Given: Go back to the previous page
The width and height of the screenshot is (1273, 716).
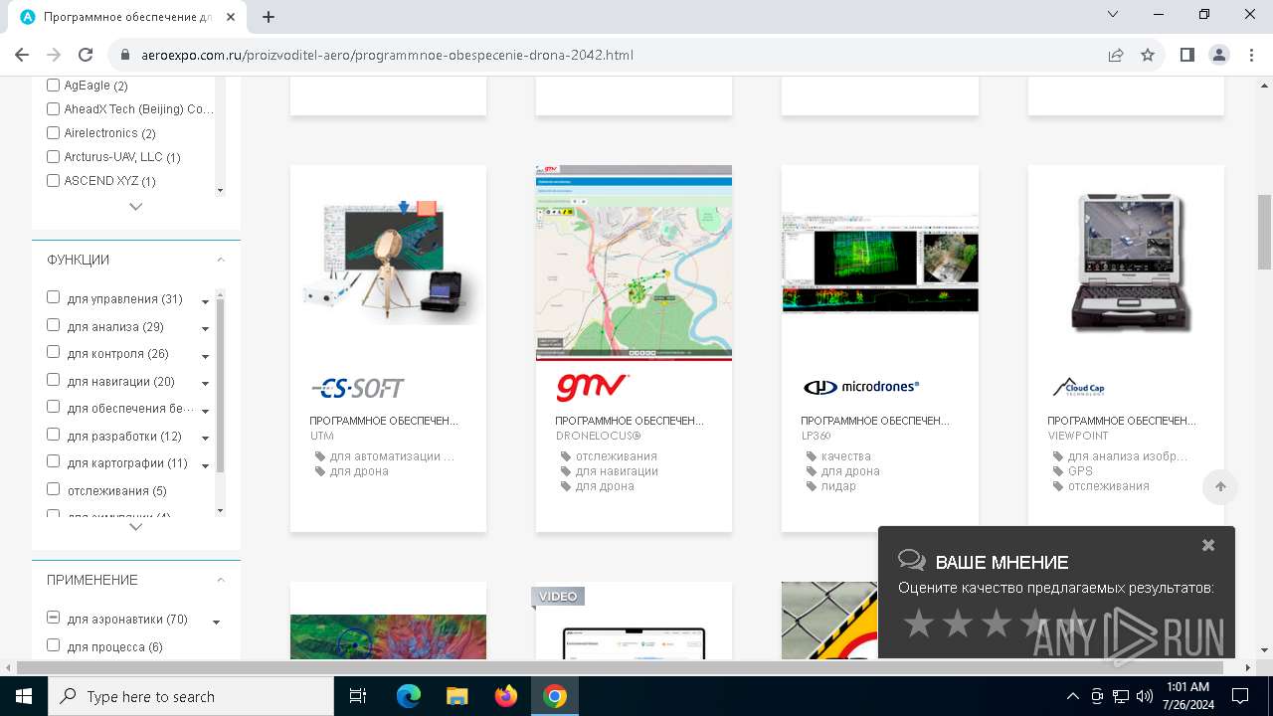Looking at the screenshot, I should pos(22,55).
